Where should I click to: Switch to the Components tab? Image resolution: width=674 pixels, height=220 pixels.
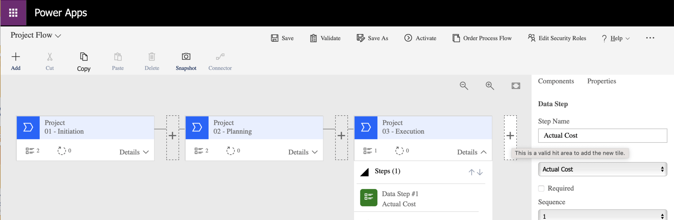click(556, 81)
